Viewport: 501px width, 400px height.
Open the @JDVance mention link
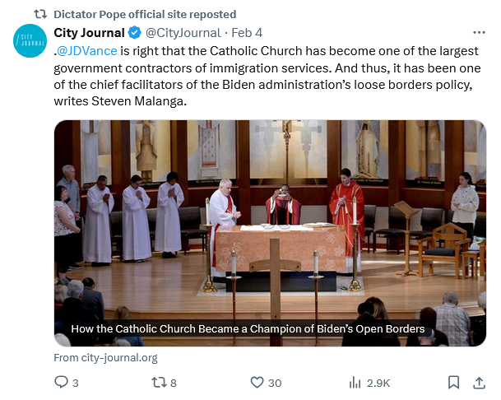pyautogui.click(x=88, y=51)
